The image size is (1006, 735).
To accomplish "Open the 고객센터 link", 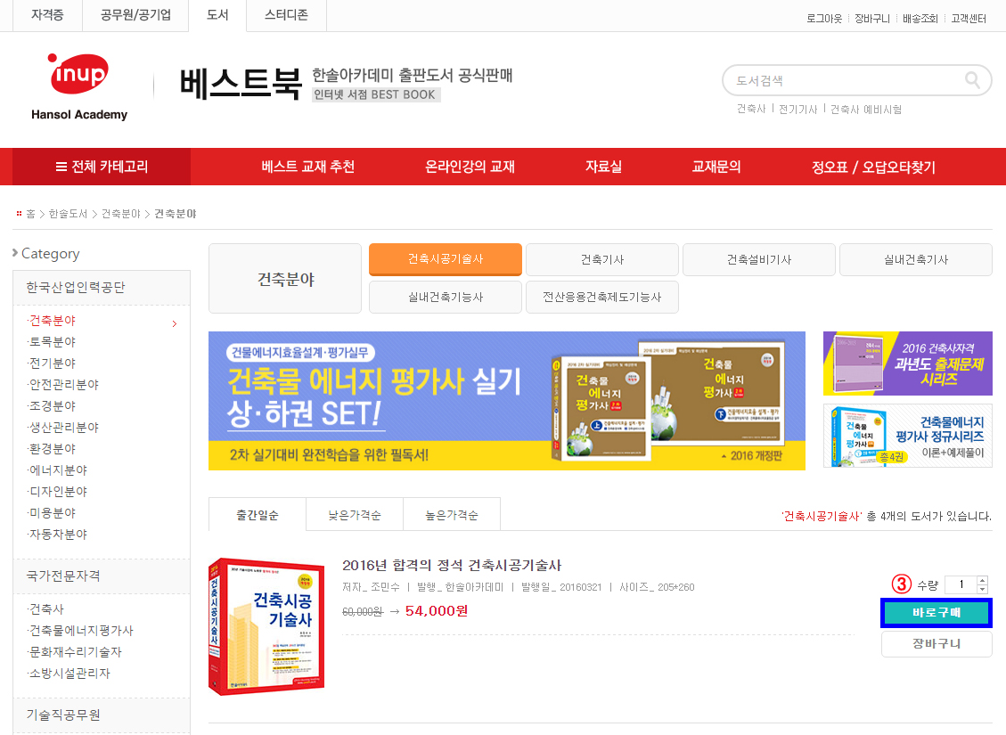I will tap(969, 19).
